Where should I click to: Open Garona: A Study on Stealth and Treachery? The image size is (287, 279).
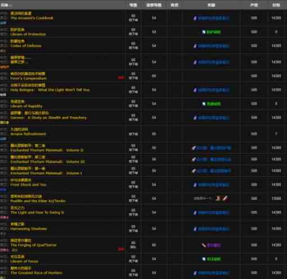coord(48,118)
